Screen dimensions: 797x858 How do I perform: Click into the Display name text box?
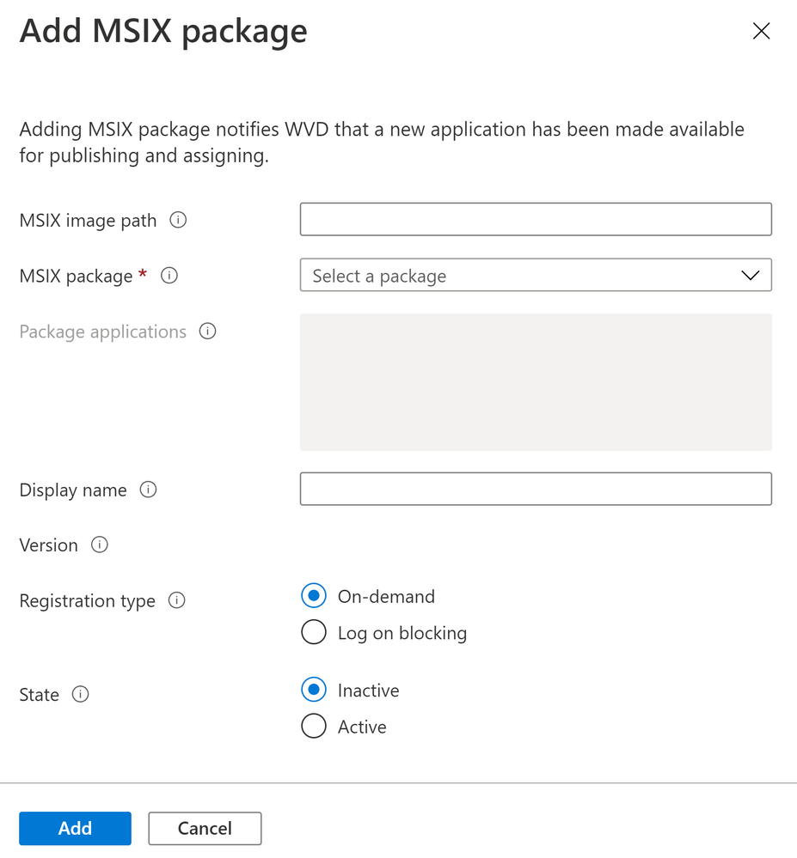(535, 489)
